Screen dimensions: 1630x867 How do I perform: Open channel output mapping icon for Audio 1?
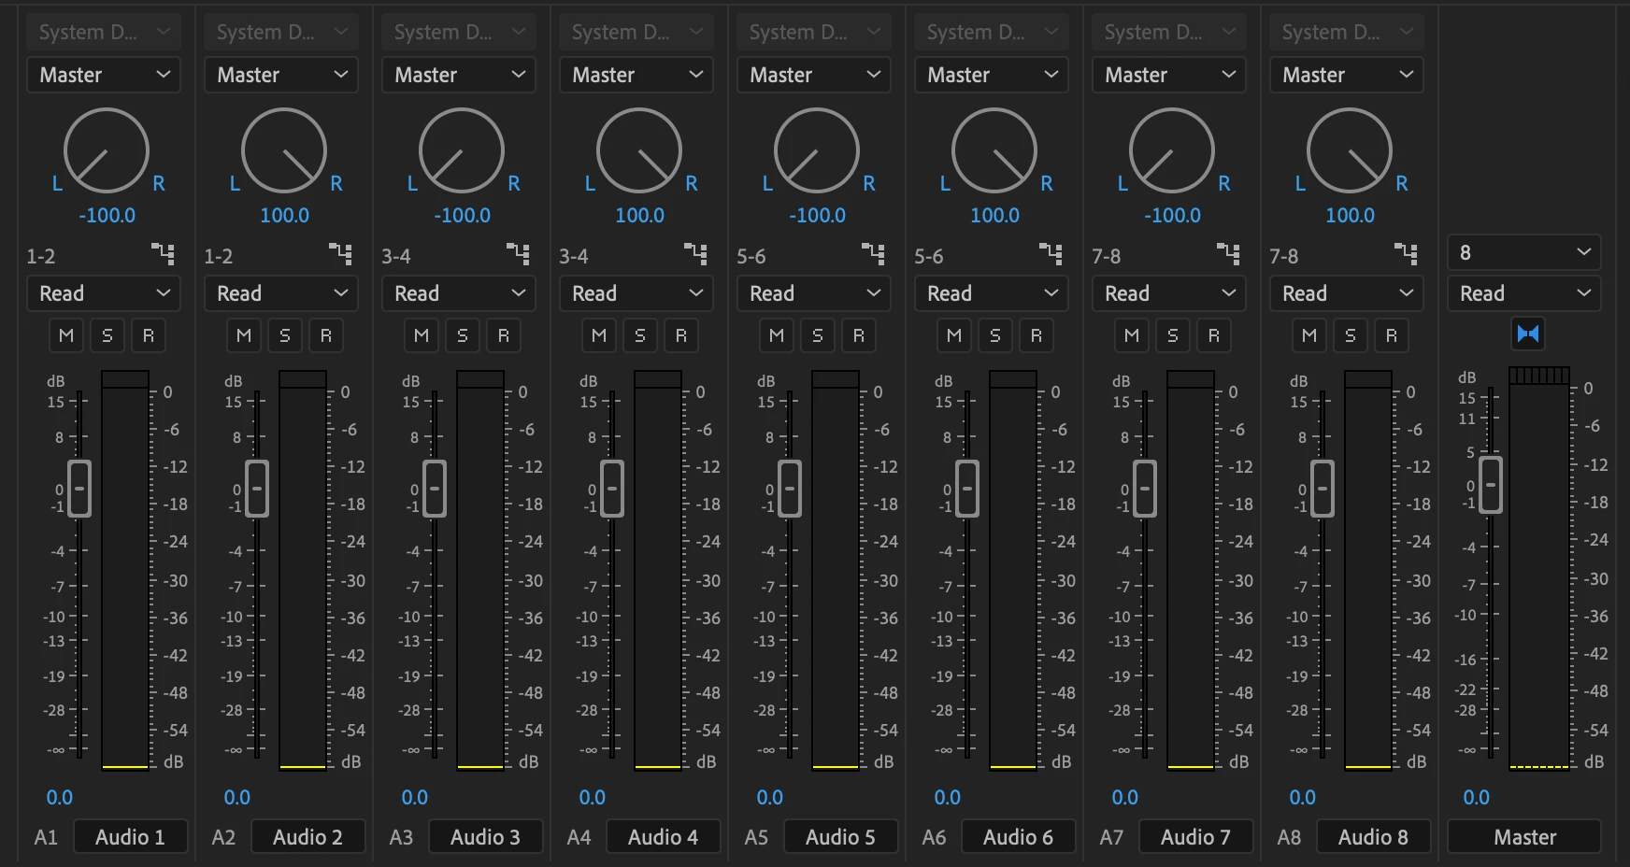pyautogui.click(x=164, y=253)
